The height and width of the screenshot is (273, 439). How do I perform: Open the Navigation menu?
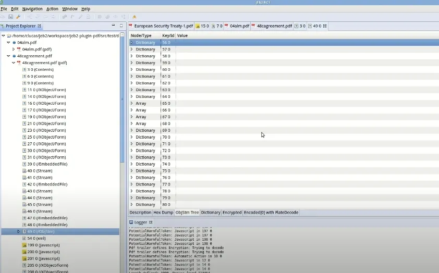coord(32,9)
